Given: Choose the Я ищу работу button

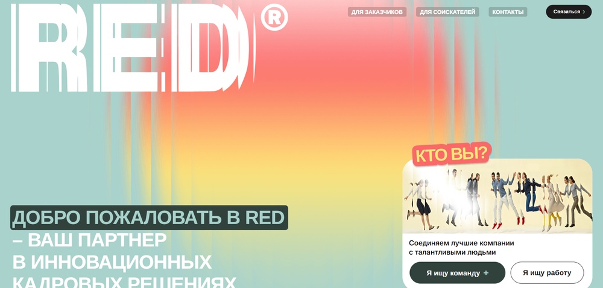Looking at the screenshot, I should pos(547,273).
